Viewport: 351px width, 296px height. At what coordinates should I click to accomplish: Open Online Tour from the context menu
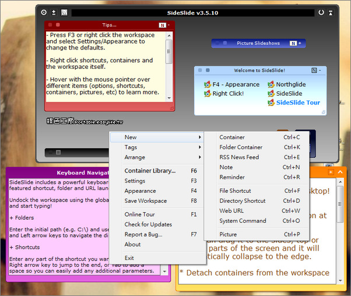(157, 214)
